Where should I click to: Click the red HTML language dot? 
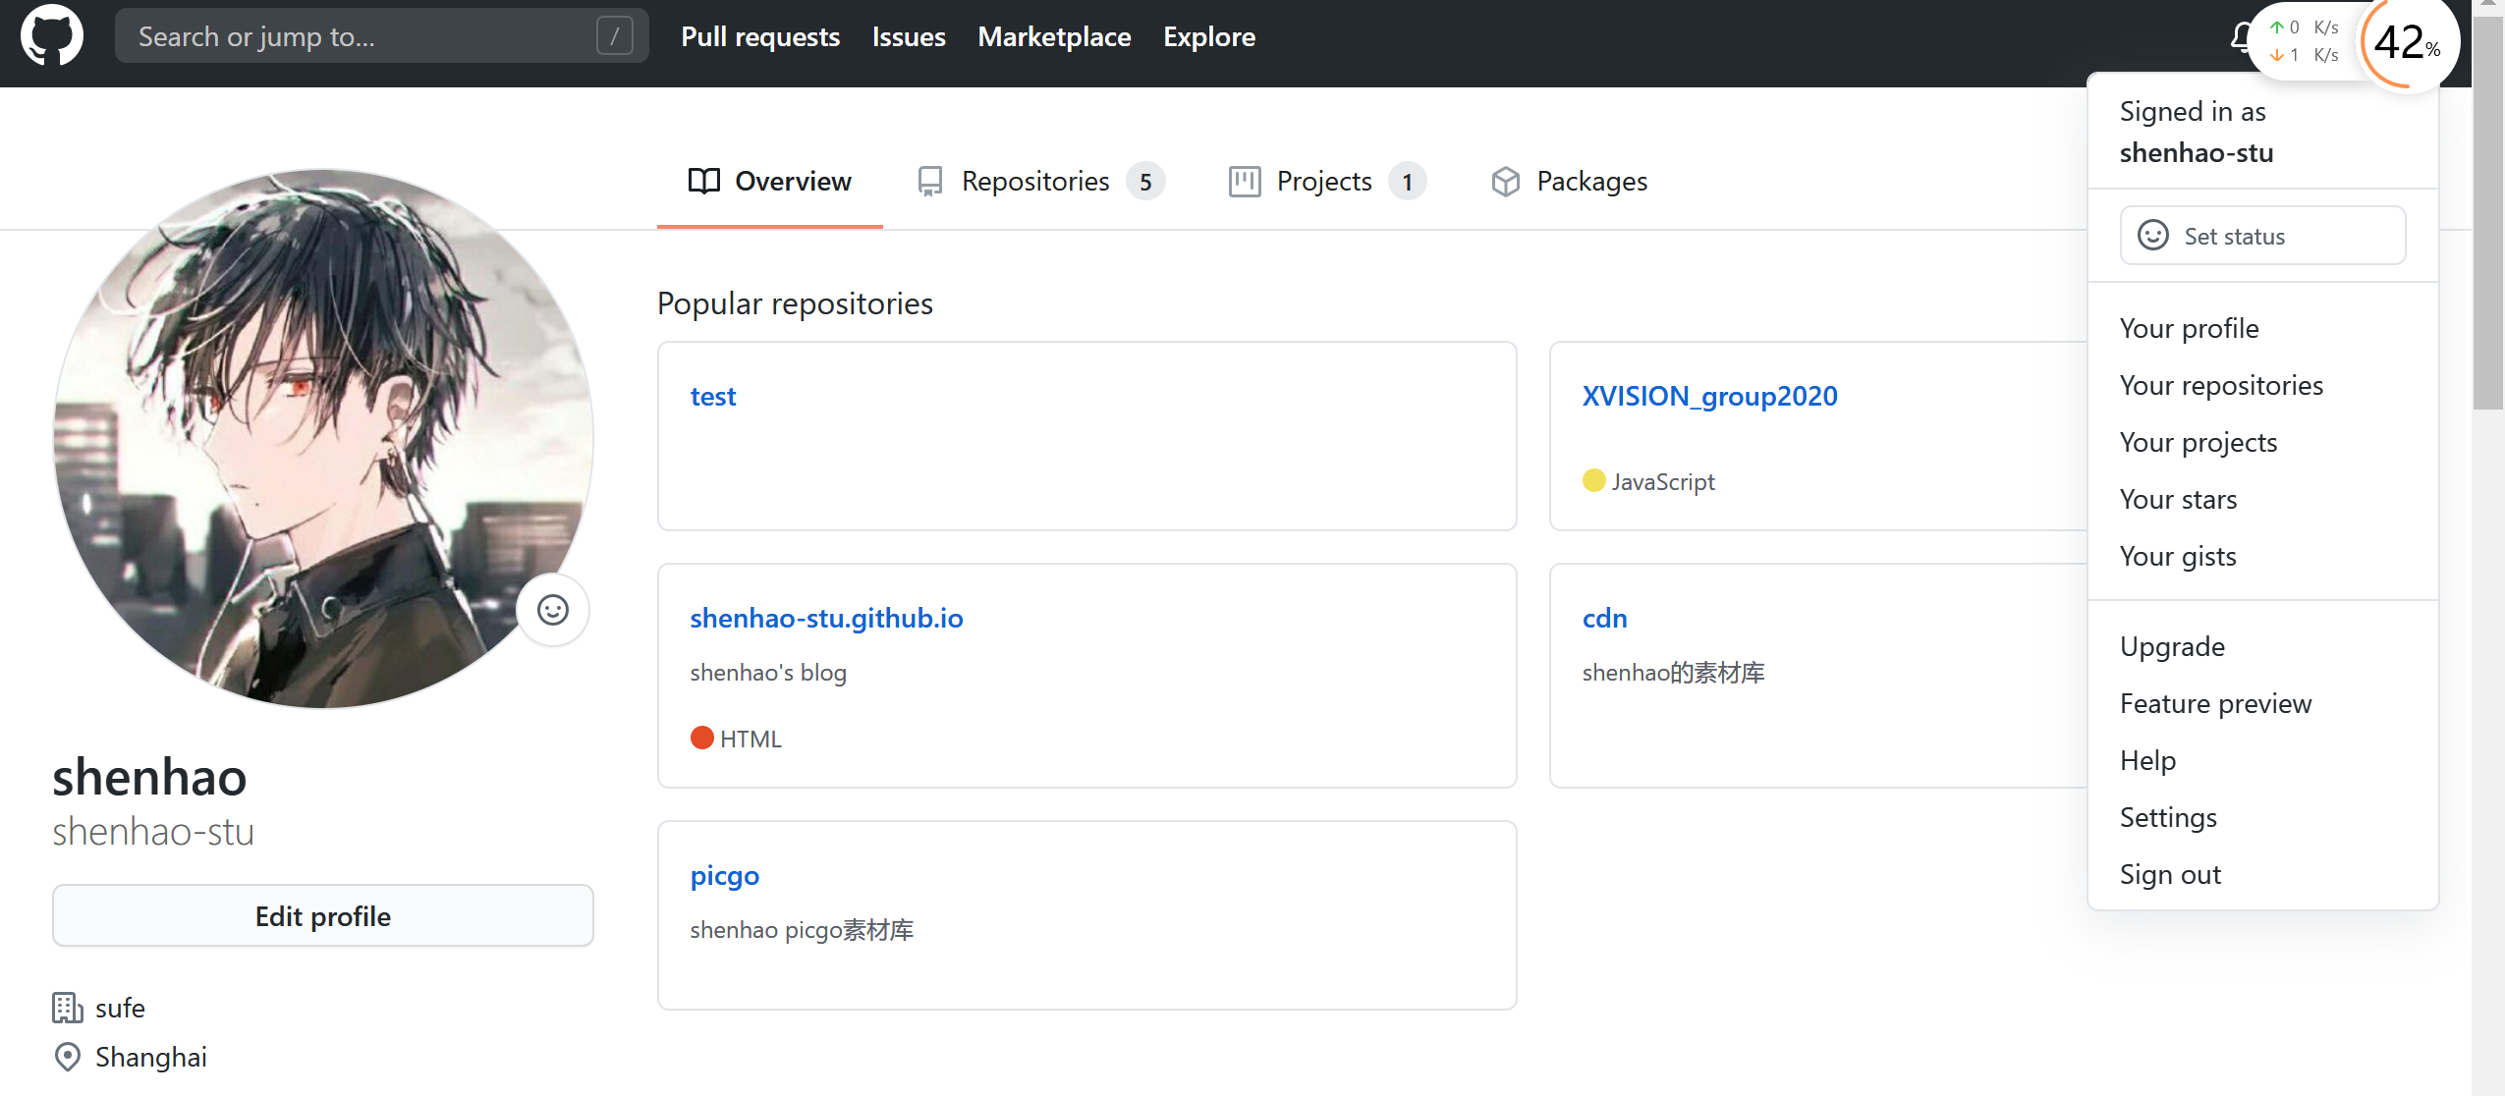701,738
